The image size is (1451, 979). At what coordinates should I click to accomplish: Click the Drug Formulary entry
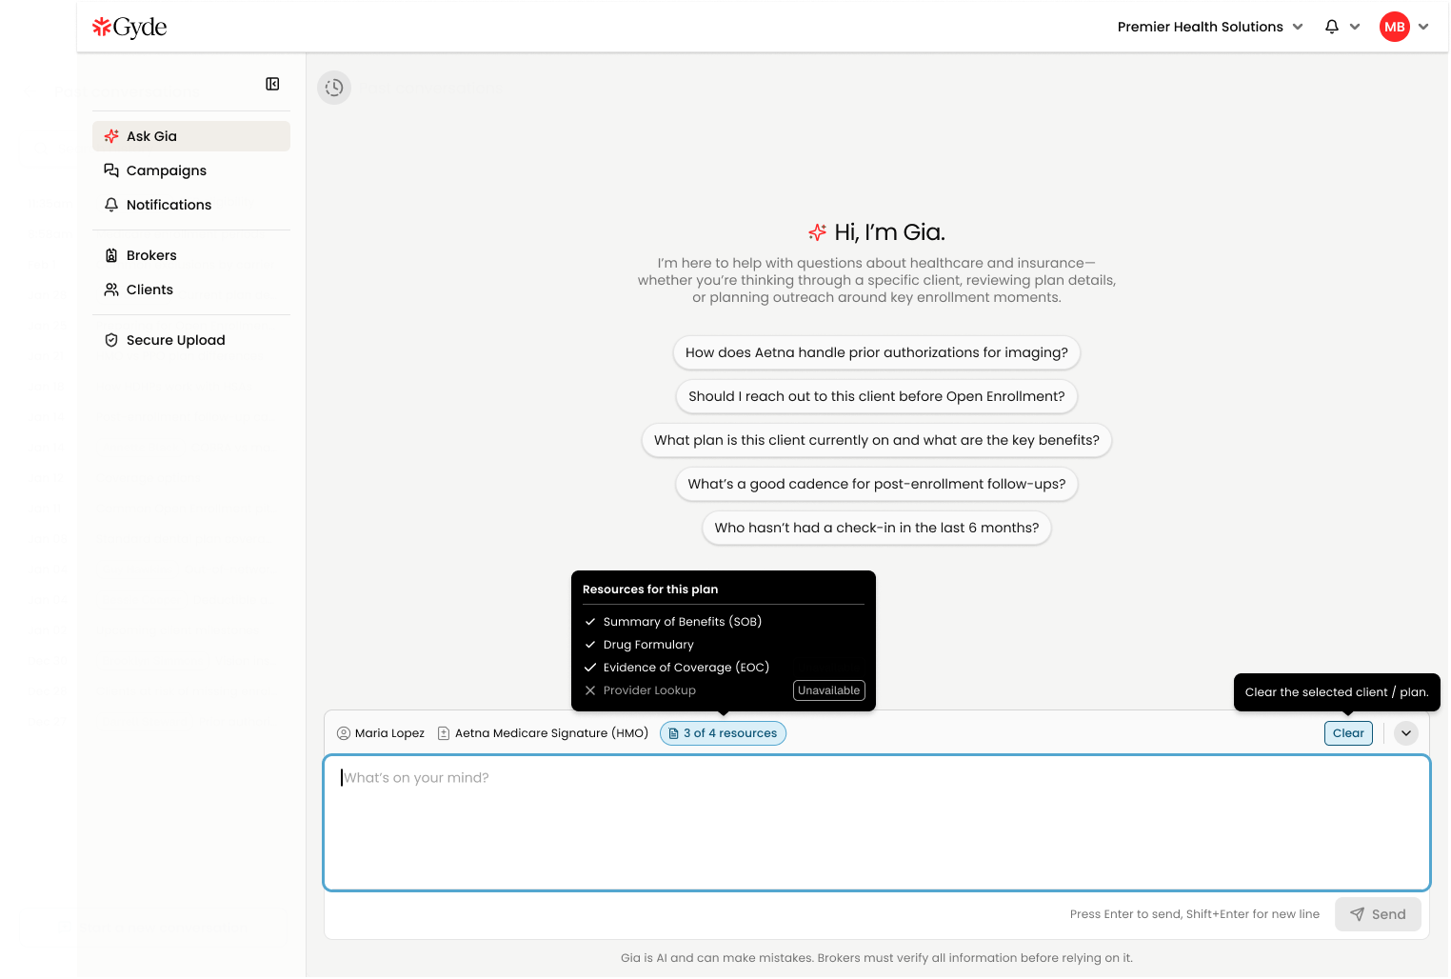tap(648, 645)
